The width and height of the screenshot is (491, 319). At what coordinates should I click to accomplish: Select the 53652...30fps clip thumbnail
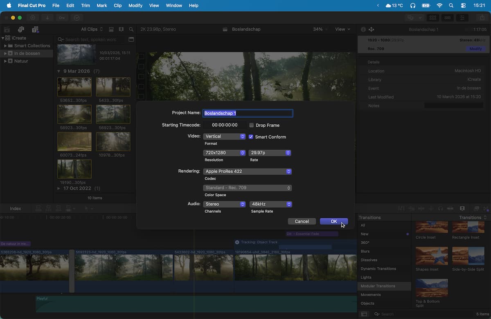click(x=74, y=87)
